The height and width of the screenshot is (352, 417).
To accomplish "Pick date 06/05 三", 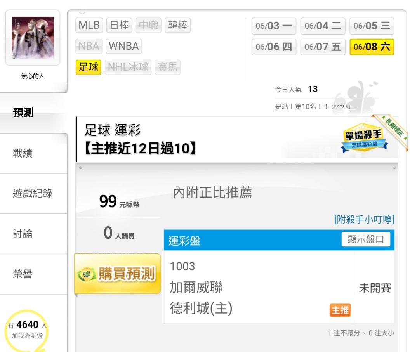I will click(x=372, y=26).
